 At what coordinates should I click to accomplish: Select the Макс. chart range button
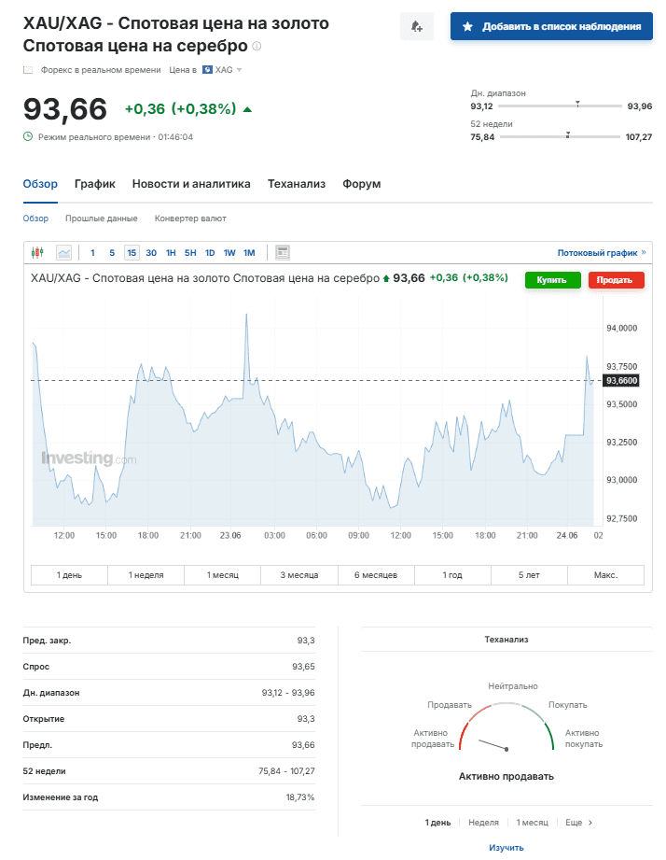pyautogui.click(x=604, y=575)
